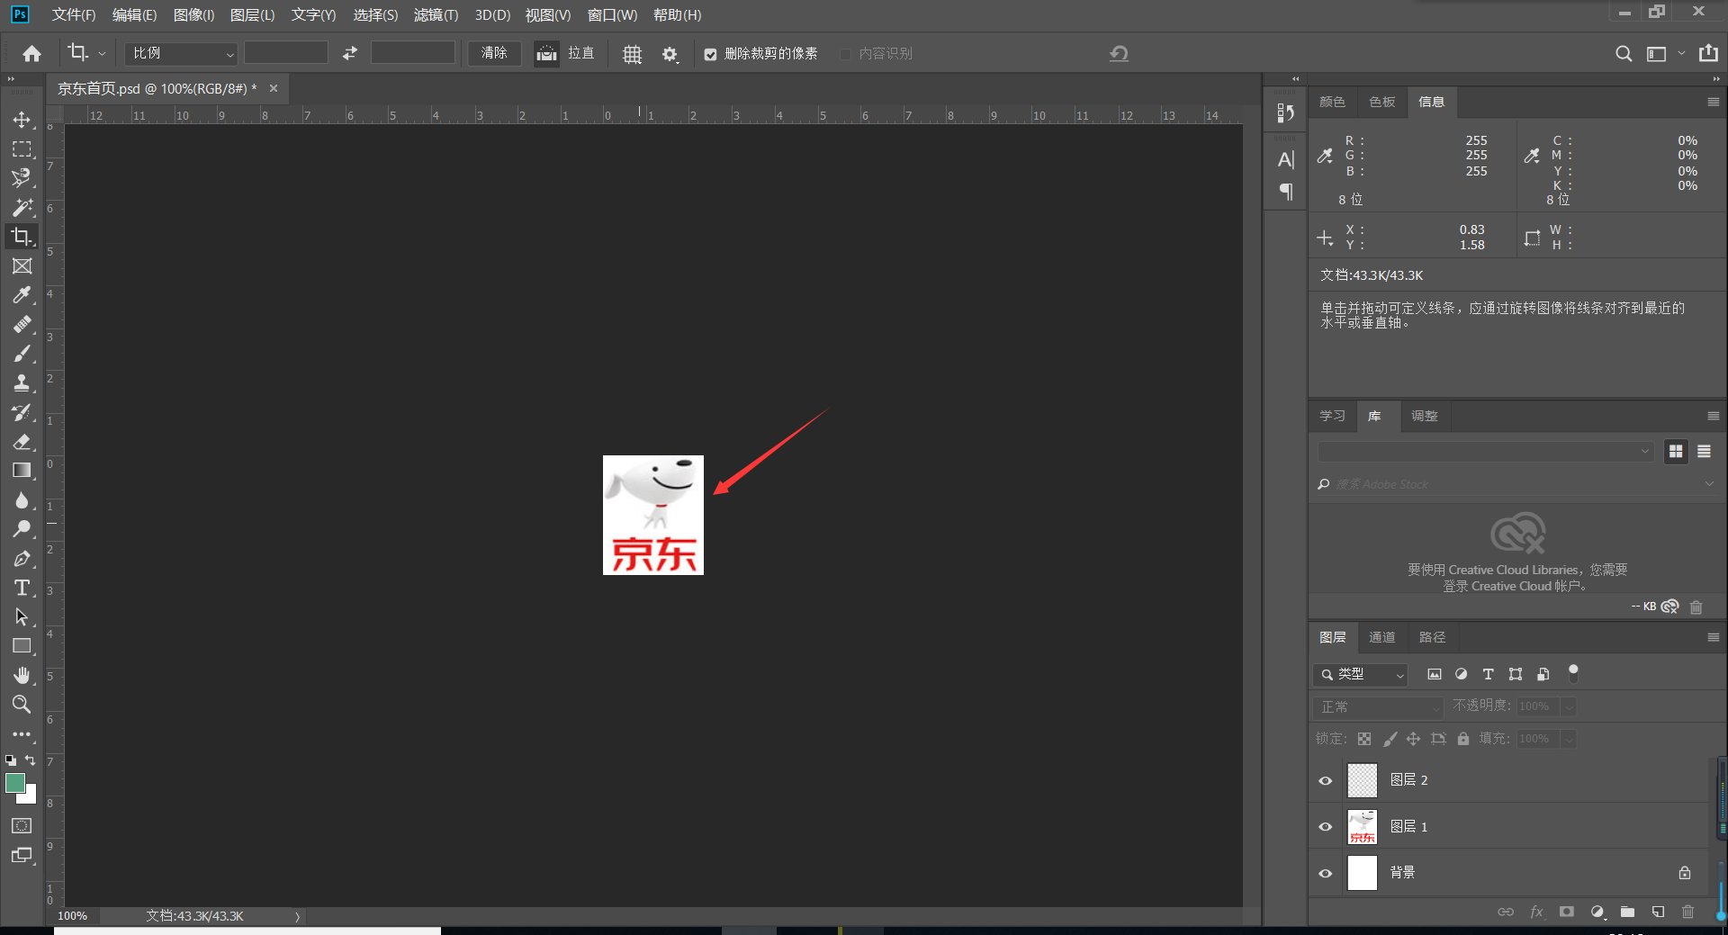This screenshot has height=935, width=1728.
Task: Hide 图层 1 with eye icon
Action: [x=1326, y=826]
